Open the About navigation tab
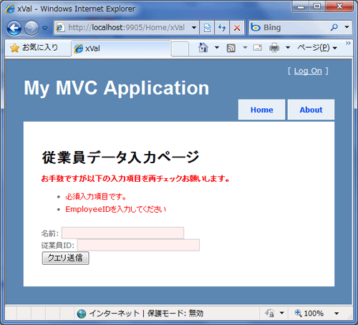 coord(311,110)
